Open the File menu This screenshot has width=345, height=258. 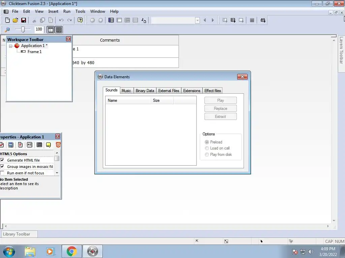coord(15,11)
